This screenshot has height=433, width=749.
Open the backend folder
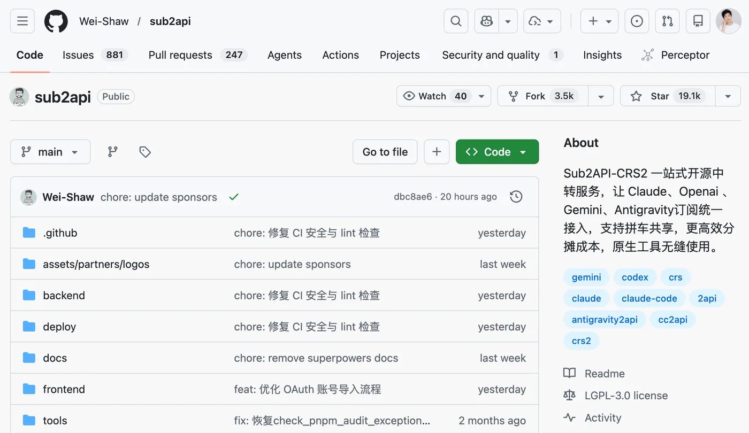(64, 296)
